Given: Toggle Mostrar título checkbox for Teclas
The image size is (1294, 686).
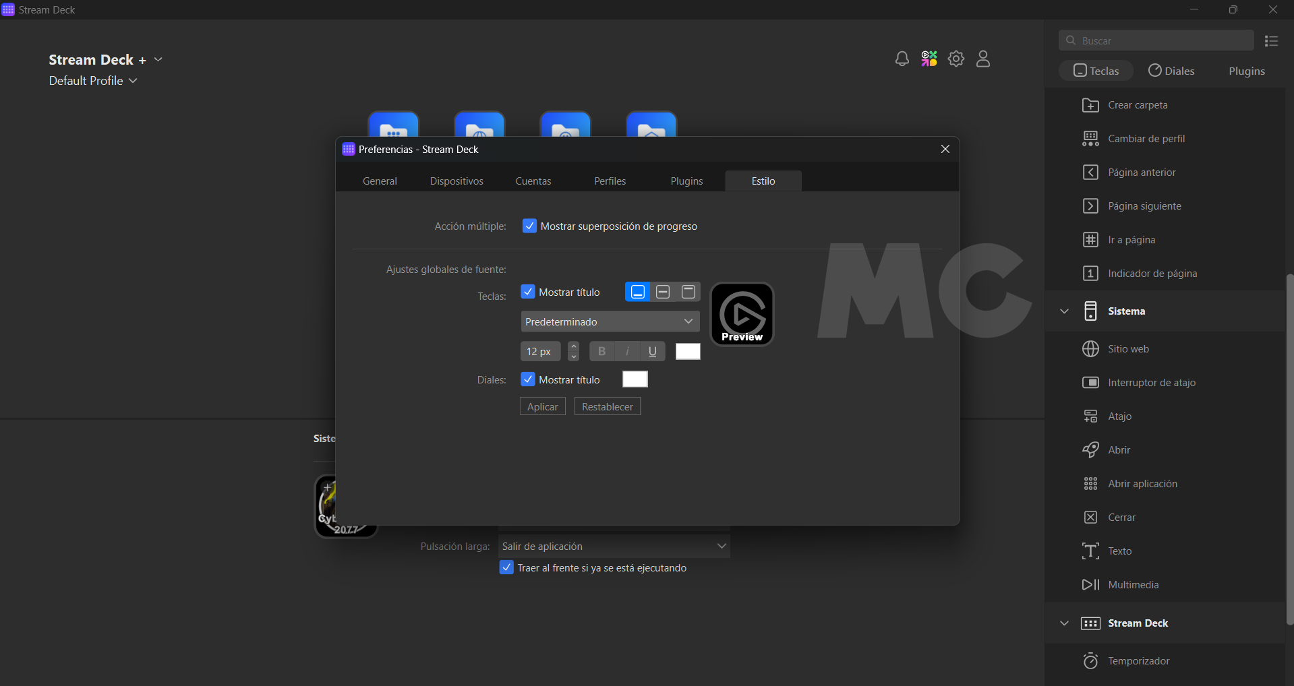Looking at the screenshot, I should point(528,292).
